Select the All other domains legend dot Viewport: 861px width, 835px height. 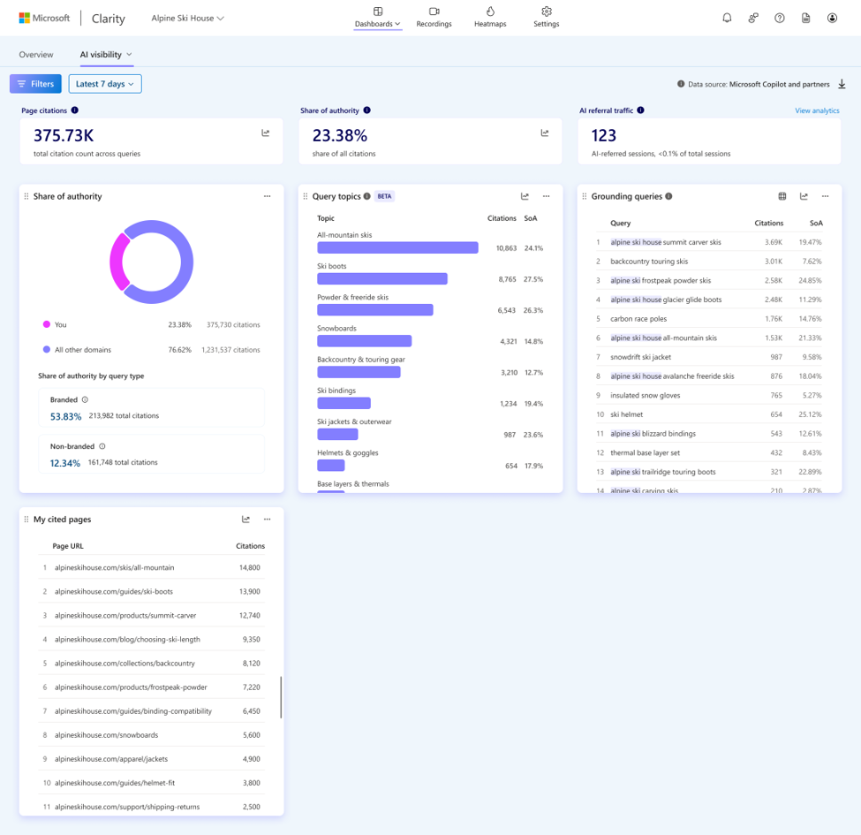click(47, 349)
